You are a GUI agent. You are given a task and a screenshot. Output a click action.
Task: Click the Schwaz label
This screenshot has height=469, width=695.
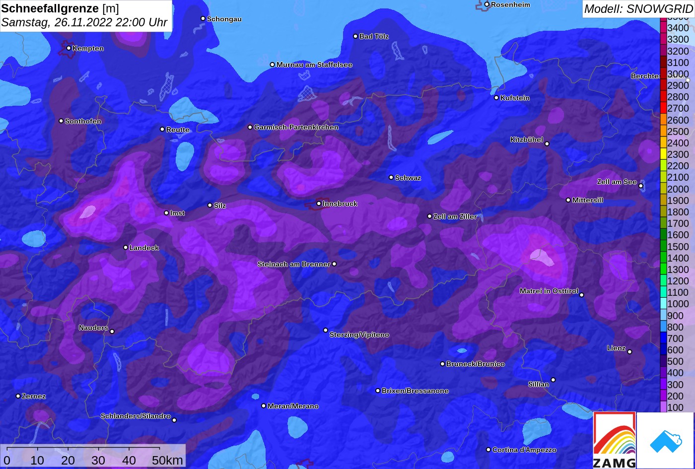(408, 178)
